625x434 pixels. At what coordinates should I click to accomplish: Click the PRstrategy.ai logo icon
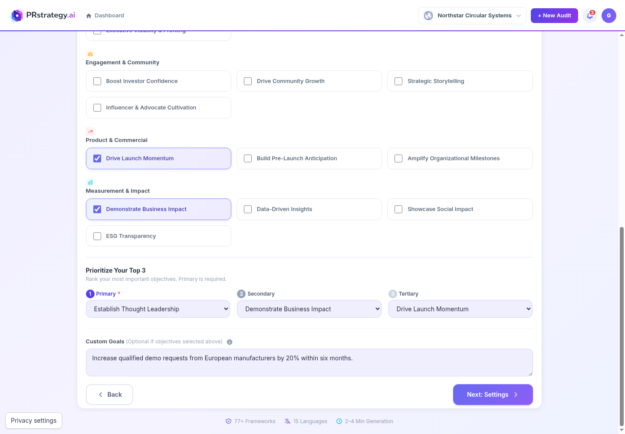coord(16,16)
